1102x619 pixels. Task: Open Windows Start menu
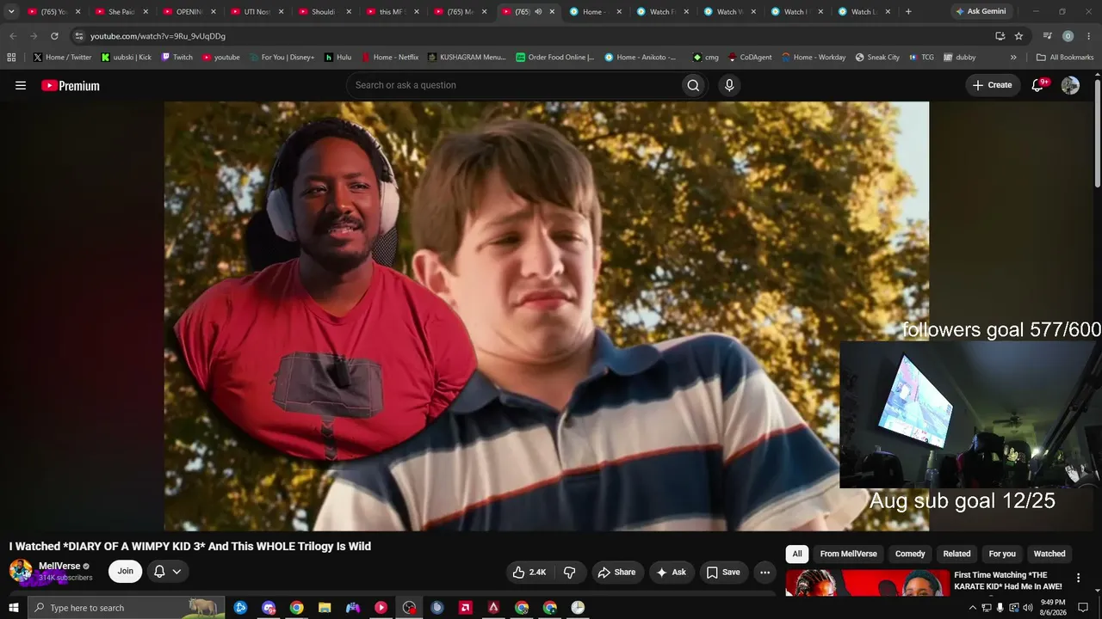click(14, 608)
